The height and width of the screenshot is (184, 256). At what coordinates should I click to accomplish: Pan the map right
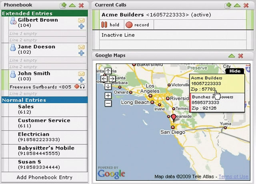click(112, 79)
